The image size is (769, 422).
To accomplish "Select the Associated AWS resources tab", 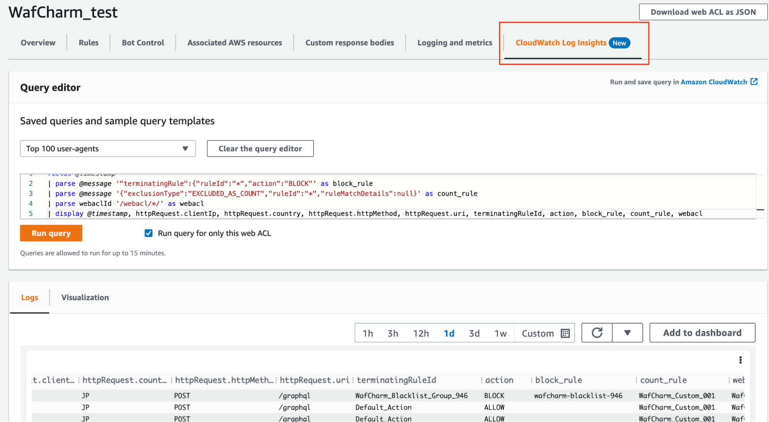I will (x=235, y=43).
